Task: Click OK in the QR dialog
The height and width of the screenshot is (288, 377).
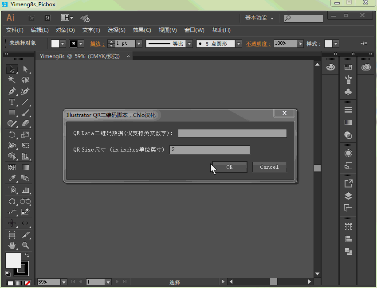Action: coord(229,167)
